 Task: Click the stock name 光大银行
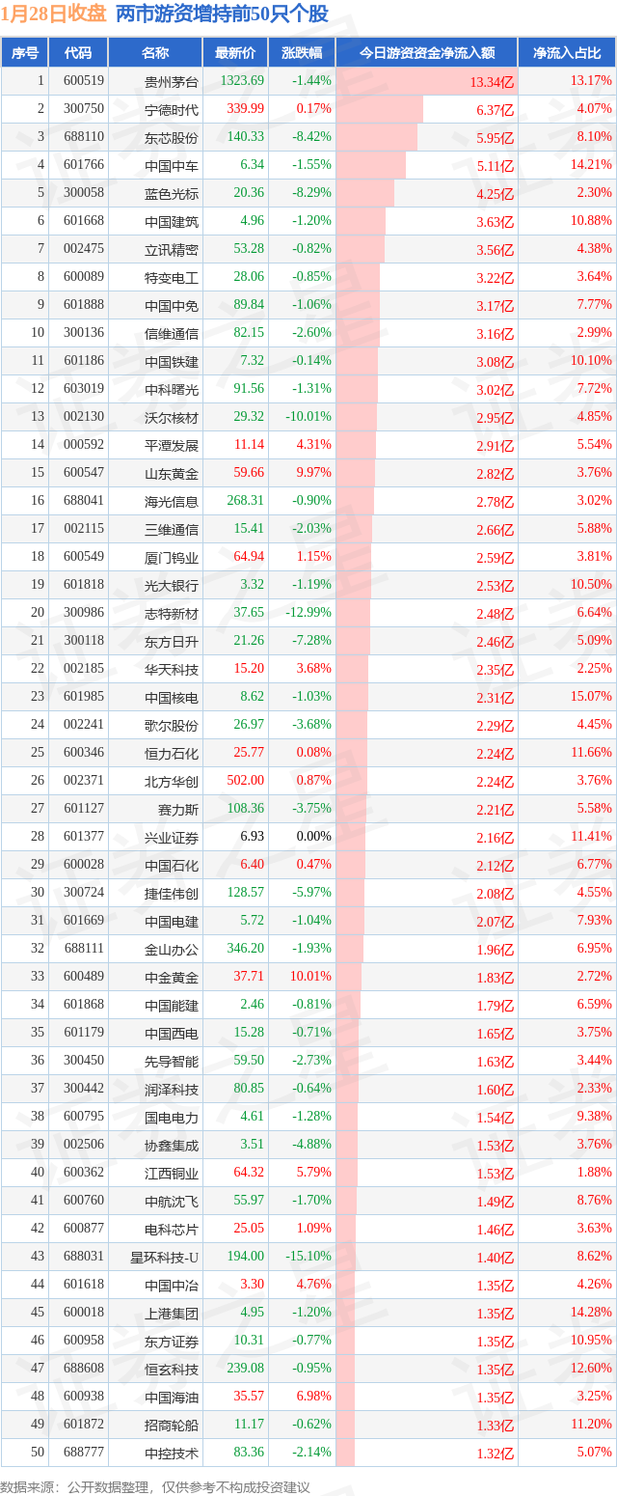(x=172, y=586)
